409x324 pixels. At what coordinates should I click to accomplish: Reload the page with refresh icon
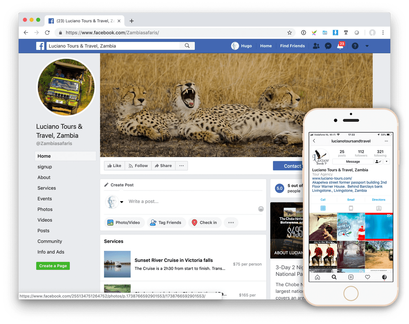47,33
